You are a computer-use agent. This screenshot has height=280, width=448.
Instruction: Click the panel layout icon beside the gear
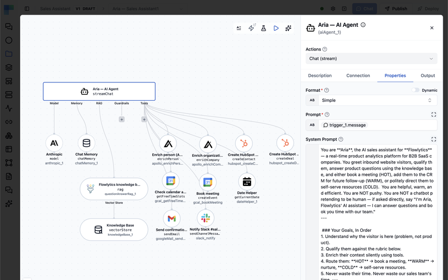(x=344, y=9)
